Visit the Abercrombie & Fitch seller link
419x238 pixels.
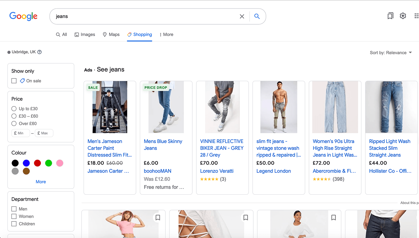click(x=334, y=171)
